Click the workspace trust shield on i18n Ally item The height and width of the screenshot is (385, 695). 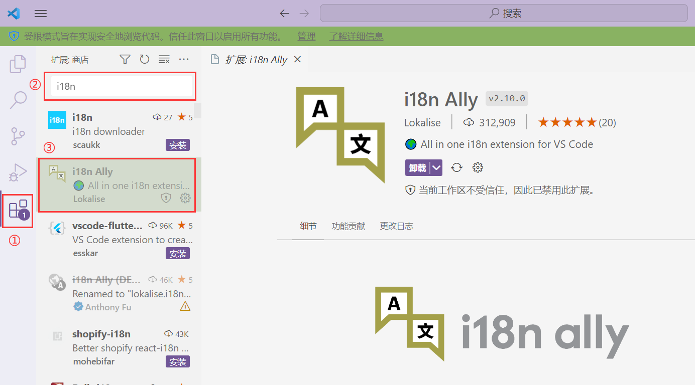tap(166, 198)
